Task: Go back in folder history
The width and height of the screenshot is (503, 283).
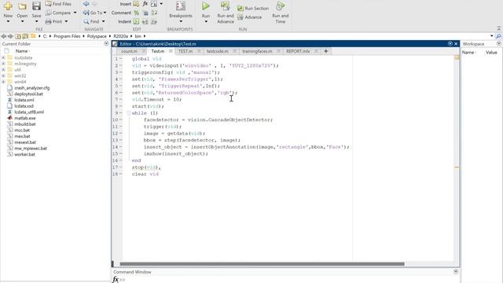Action: tap(3, 36)
